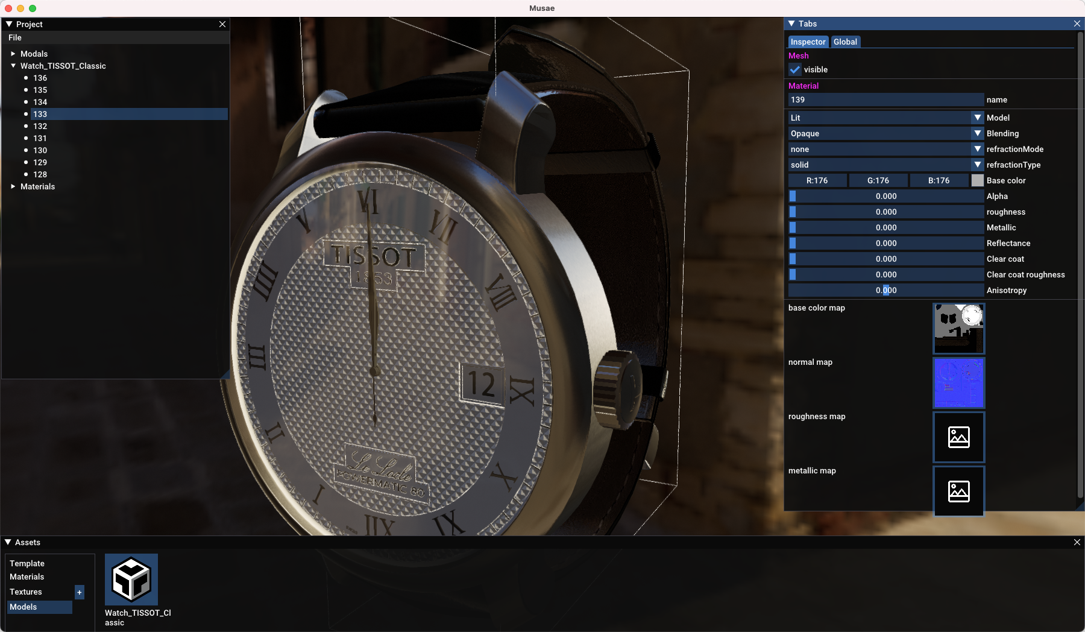Open the refractionType dropdown showing solid
The width and height of the screenshot is (1085, 632).
(x=886, y=165)
